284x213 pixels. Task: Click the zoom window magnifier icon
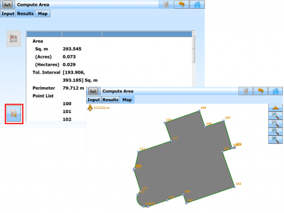[275, 132]
